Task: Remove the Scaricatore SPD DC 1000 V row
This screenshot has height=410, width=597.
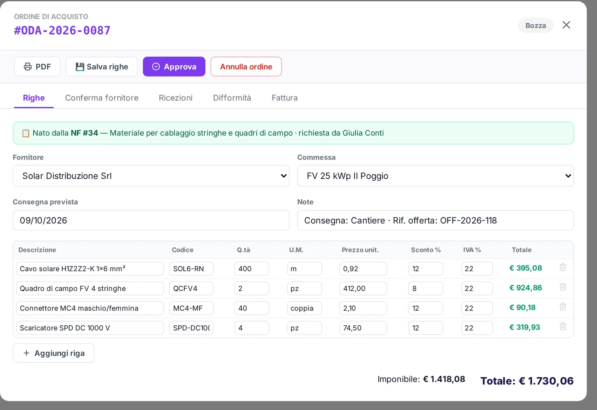Action: [562, 327]
